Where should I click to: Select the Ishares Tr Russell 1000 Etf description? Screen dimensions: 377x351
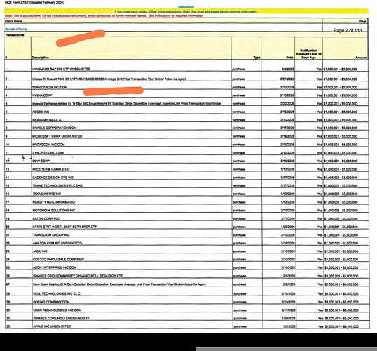(109, 79)
